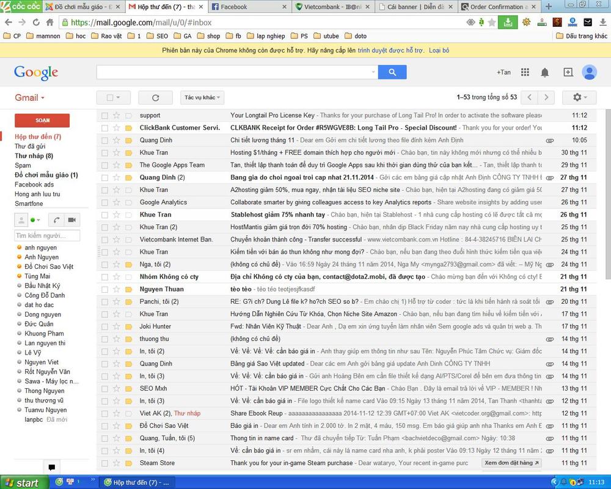
Task: Click importance marker on ClickBank email
Action: coord(128,128)
